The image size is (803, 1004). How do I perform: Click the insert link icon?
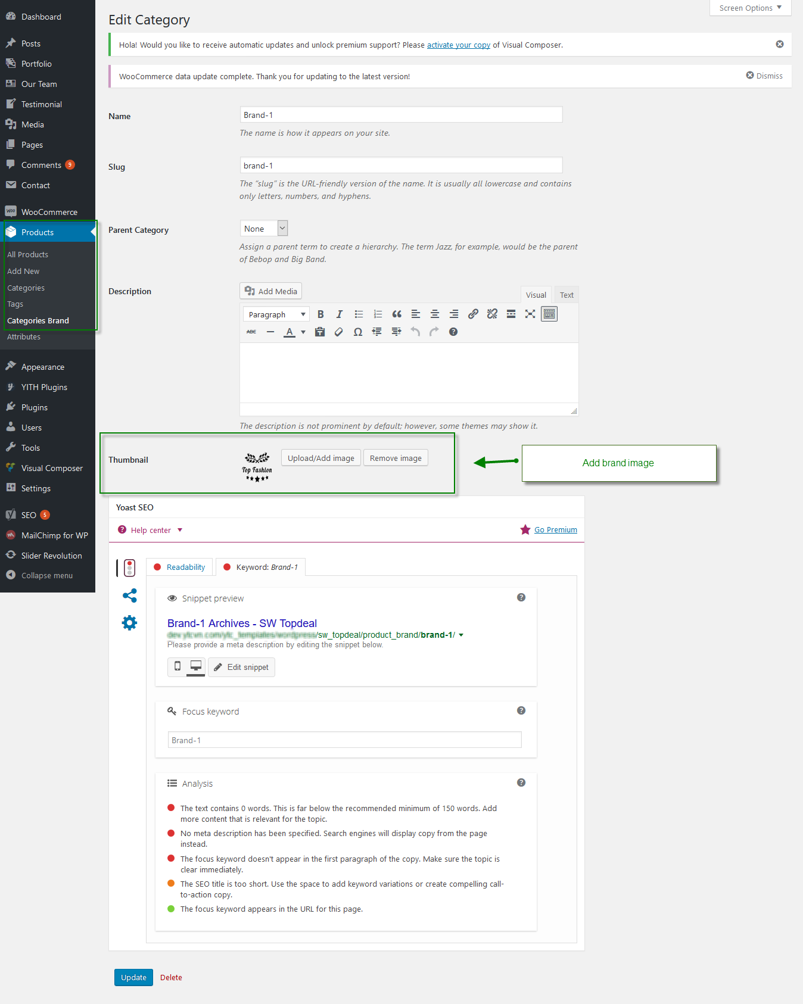click(x=473, y=314)
